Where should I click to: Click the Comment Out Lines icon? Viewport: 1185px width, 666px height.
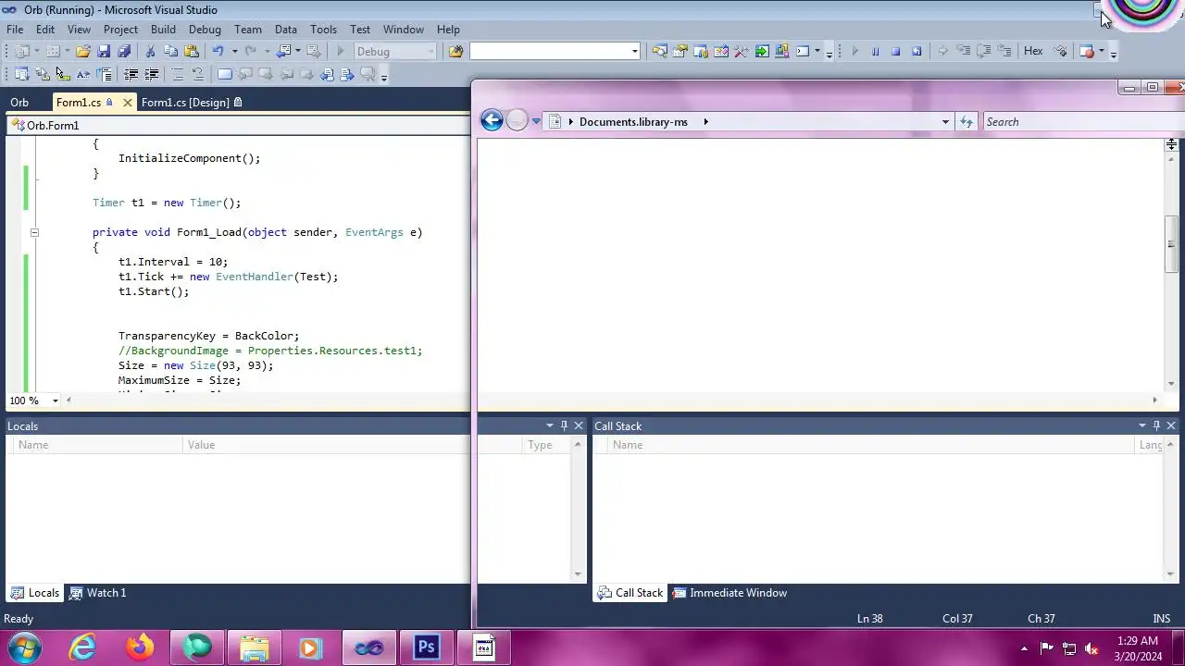pos(177,75)
